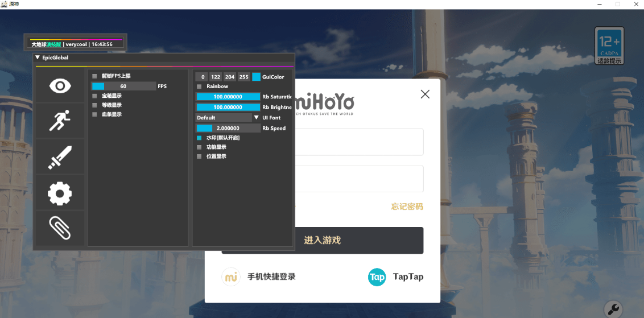
Task: Open the sword combat tab
Action: coord(60,156)
